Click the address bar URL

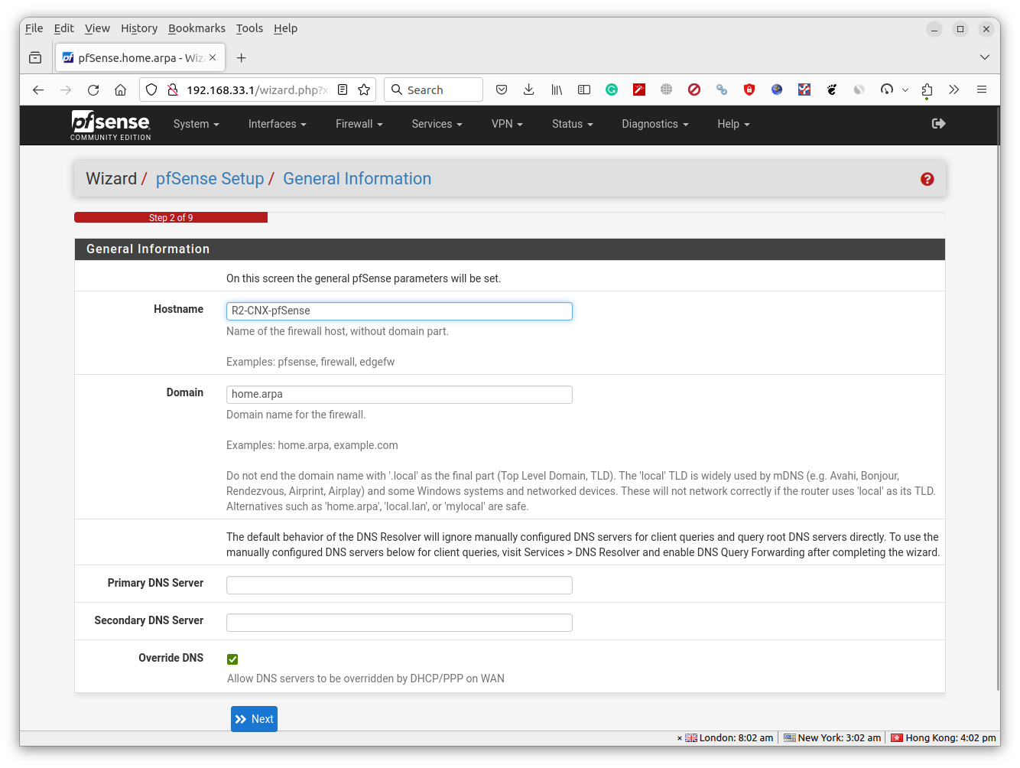[258, 89]
